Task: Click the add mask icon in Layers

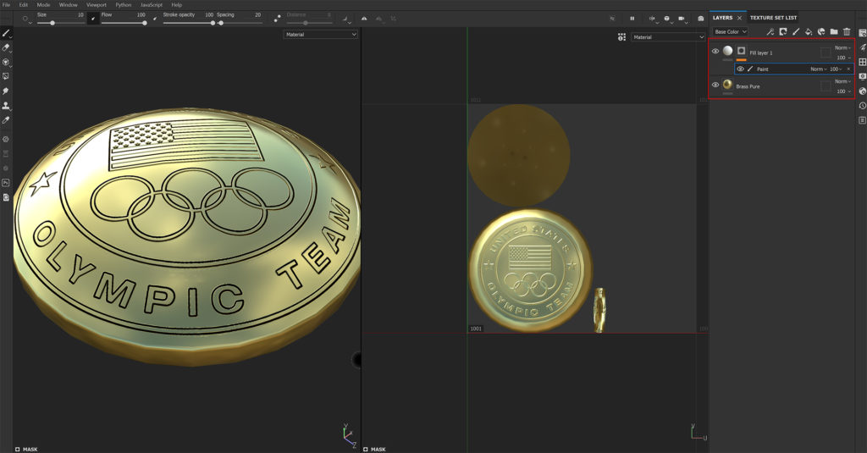Action: click(783, 31)
